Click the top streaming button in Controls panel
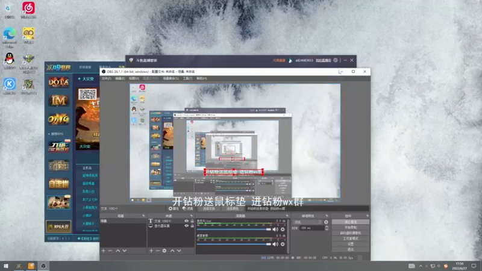The image size is (482, 271). click(351, 222)
